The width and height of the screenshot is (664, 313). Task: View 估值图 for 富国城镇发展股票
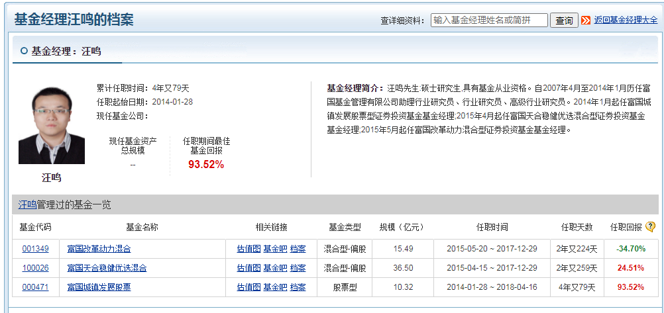(x=249, y=287)
